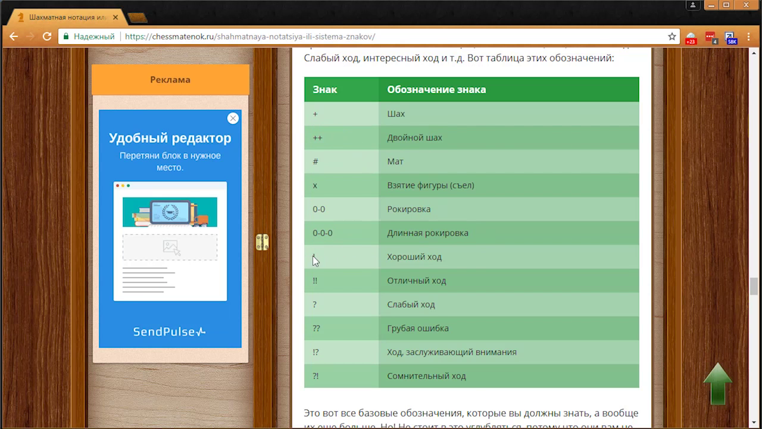This screenshot has height=429, width=762.
Task: Bookmark this page with the star icon
Action: (x=672, y=36)
